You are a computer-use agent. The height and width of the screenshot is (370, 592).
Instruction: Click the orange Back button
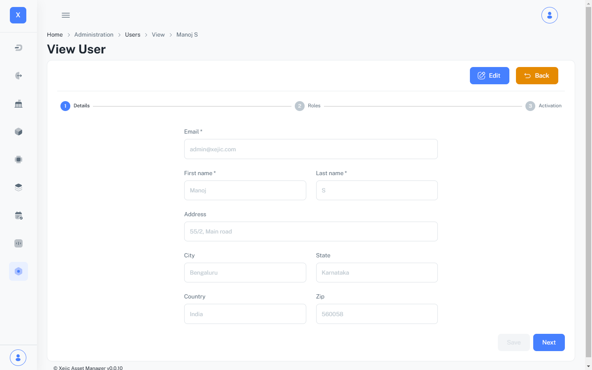537,76
